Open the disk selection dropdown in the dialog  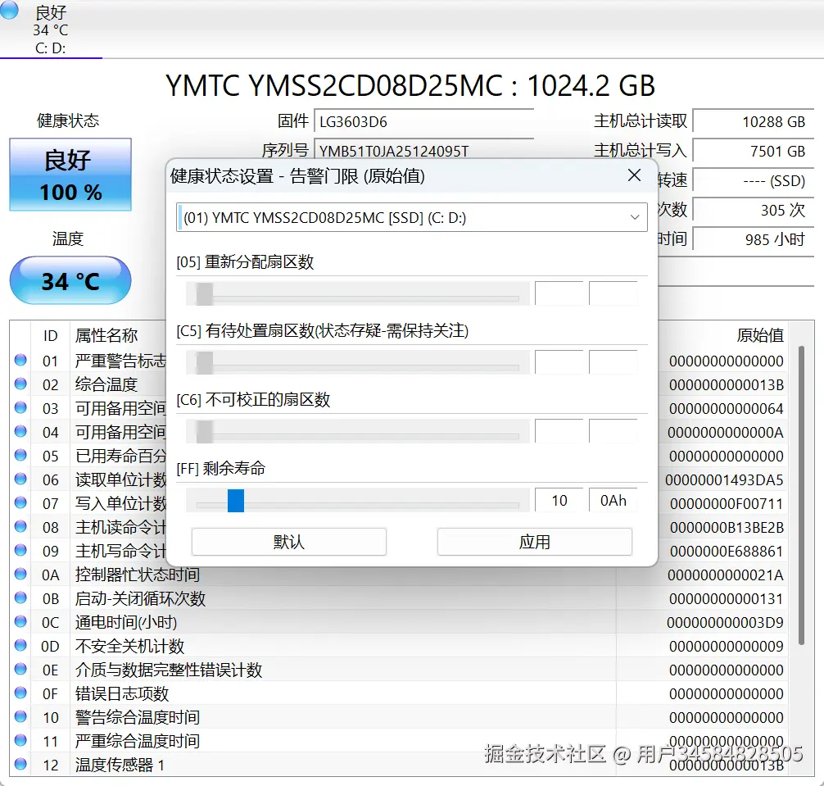coord(412,217)
